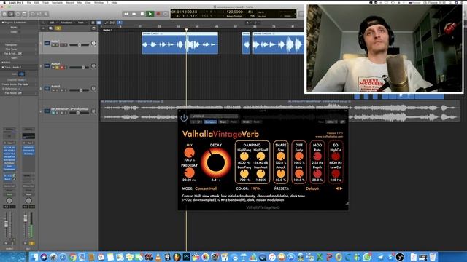Collapse the Region inspector disclosure triangle

point(3,23)
